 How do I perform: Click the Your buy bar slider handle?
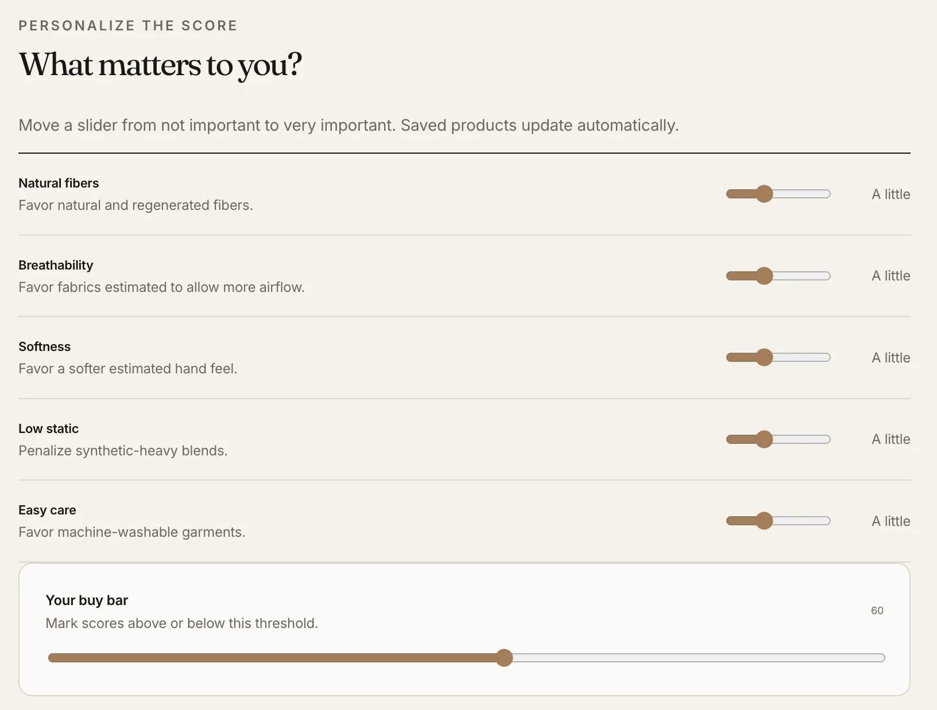pyautogui.click(x=504, y=658)
